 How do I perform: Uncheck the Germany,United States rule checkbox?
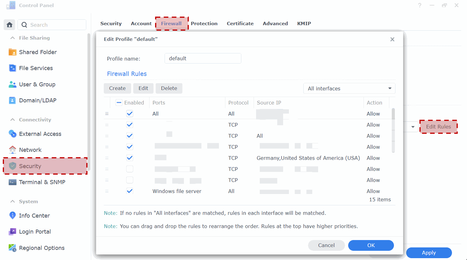130,158
